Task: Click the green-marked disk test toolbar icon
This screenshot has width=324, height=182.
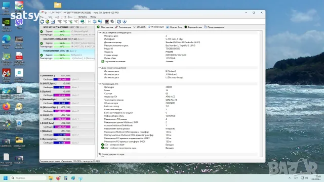Action: pos(70,21)
